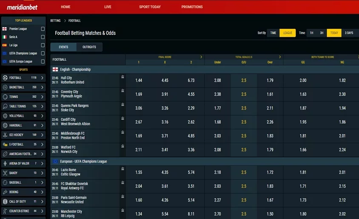Go to the Betting breadcrumb

coord(55,20)
